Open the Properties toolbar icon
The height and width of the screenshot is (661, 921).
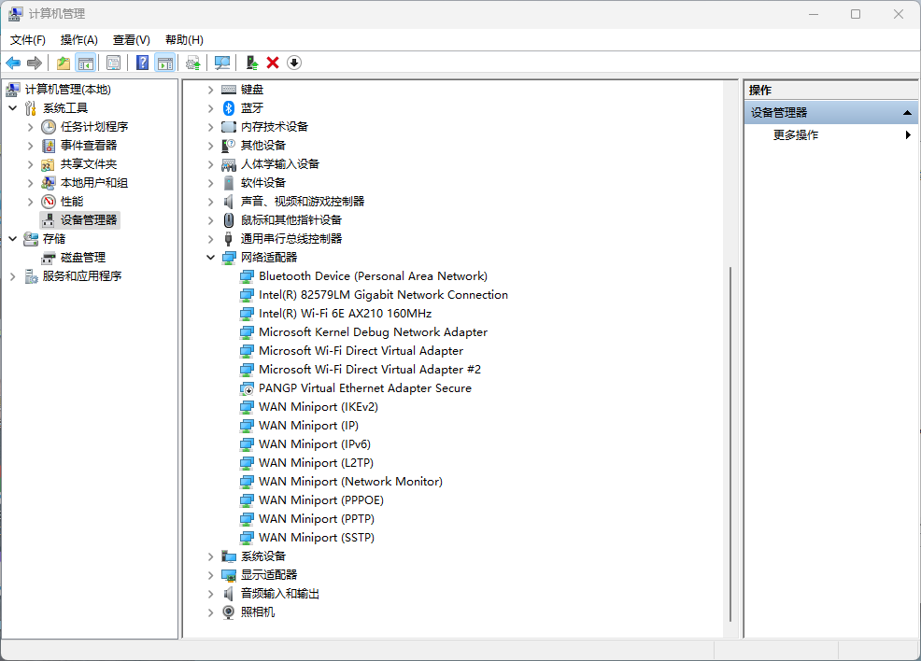click(x=113, y=63)
